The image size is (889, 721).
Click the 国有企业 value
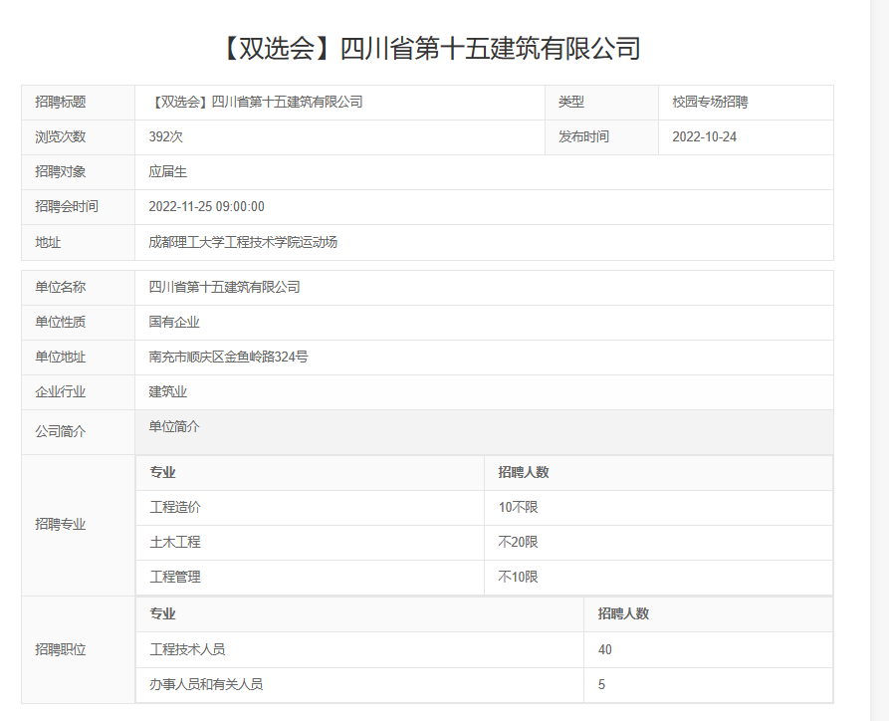(x=174, y=323)
